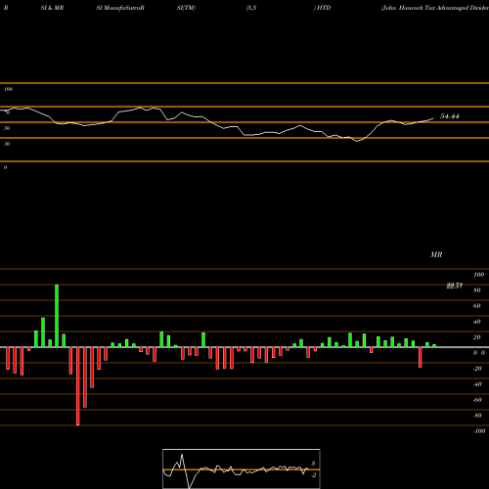Click the 30 label on RSI axis
This screenshot has width=489, height=489.
coord(7,144)
